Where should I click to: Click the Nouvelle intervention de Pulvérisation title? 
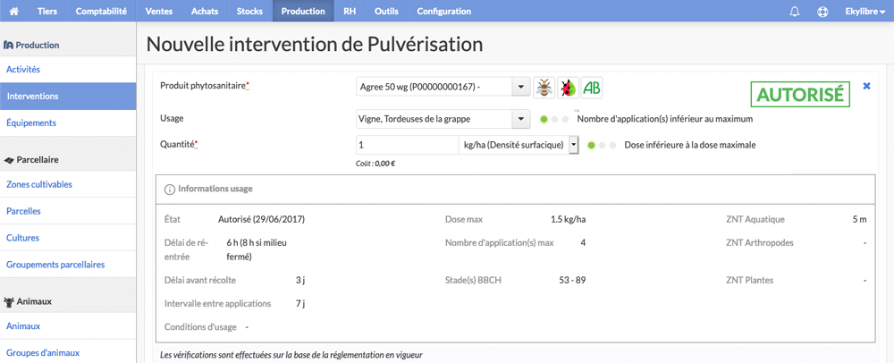coord(315,44)
